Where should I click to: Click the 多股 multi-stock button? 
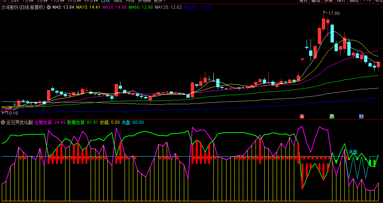point(328,1)
